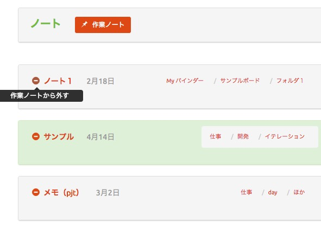Click the minus icon beside メモ (pjt)
This screenshot has width=321, height=229.
coord(36,192)
